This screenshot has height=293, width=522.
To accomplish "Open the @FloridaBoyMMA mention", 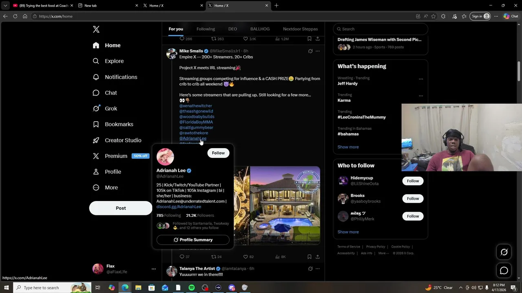I will [196, 122].
